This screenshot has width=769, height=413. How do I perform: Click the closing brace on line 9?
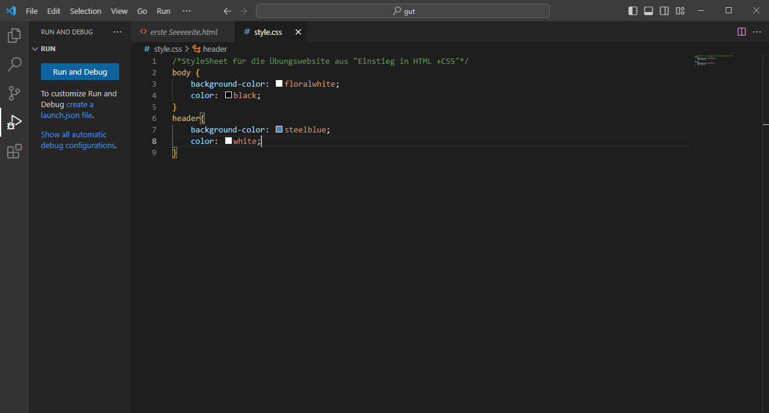tap(175, 152)
